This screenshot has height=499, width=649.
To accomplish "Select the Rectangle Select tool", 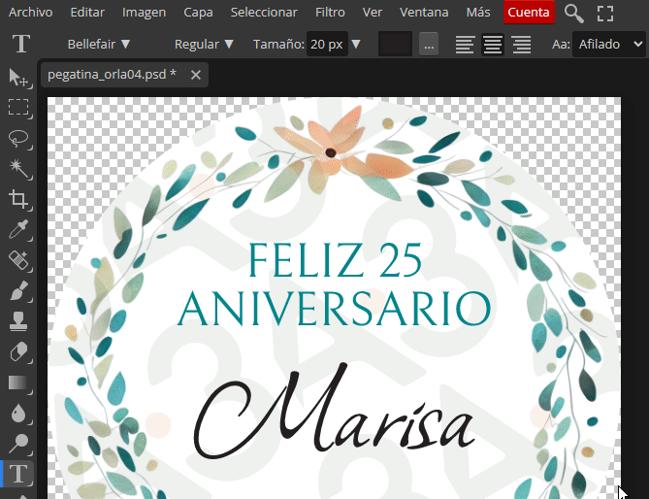I will (18, 108).
